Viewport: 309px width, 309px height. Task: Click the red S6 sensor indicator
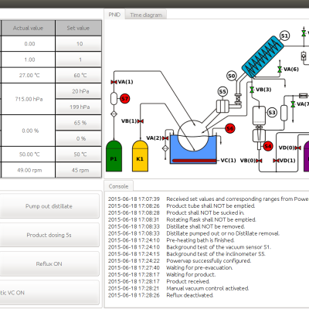[230, 128]
